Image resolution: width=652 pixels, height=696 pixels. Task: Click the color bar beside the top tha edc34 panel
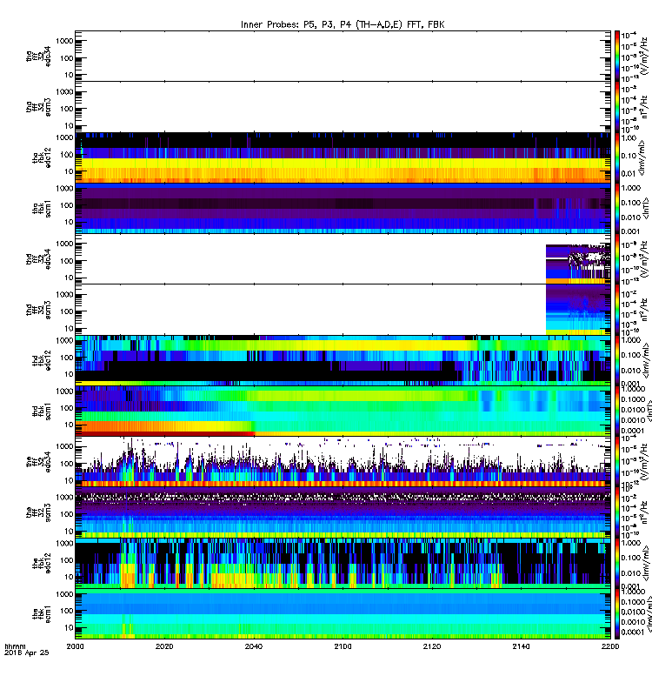coord(617,56)
